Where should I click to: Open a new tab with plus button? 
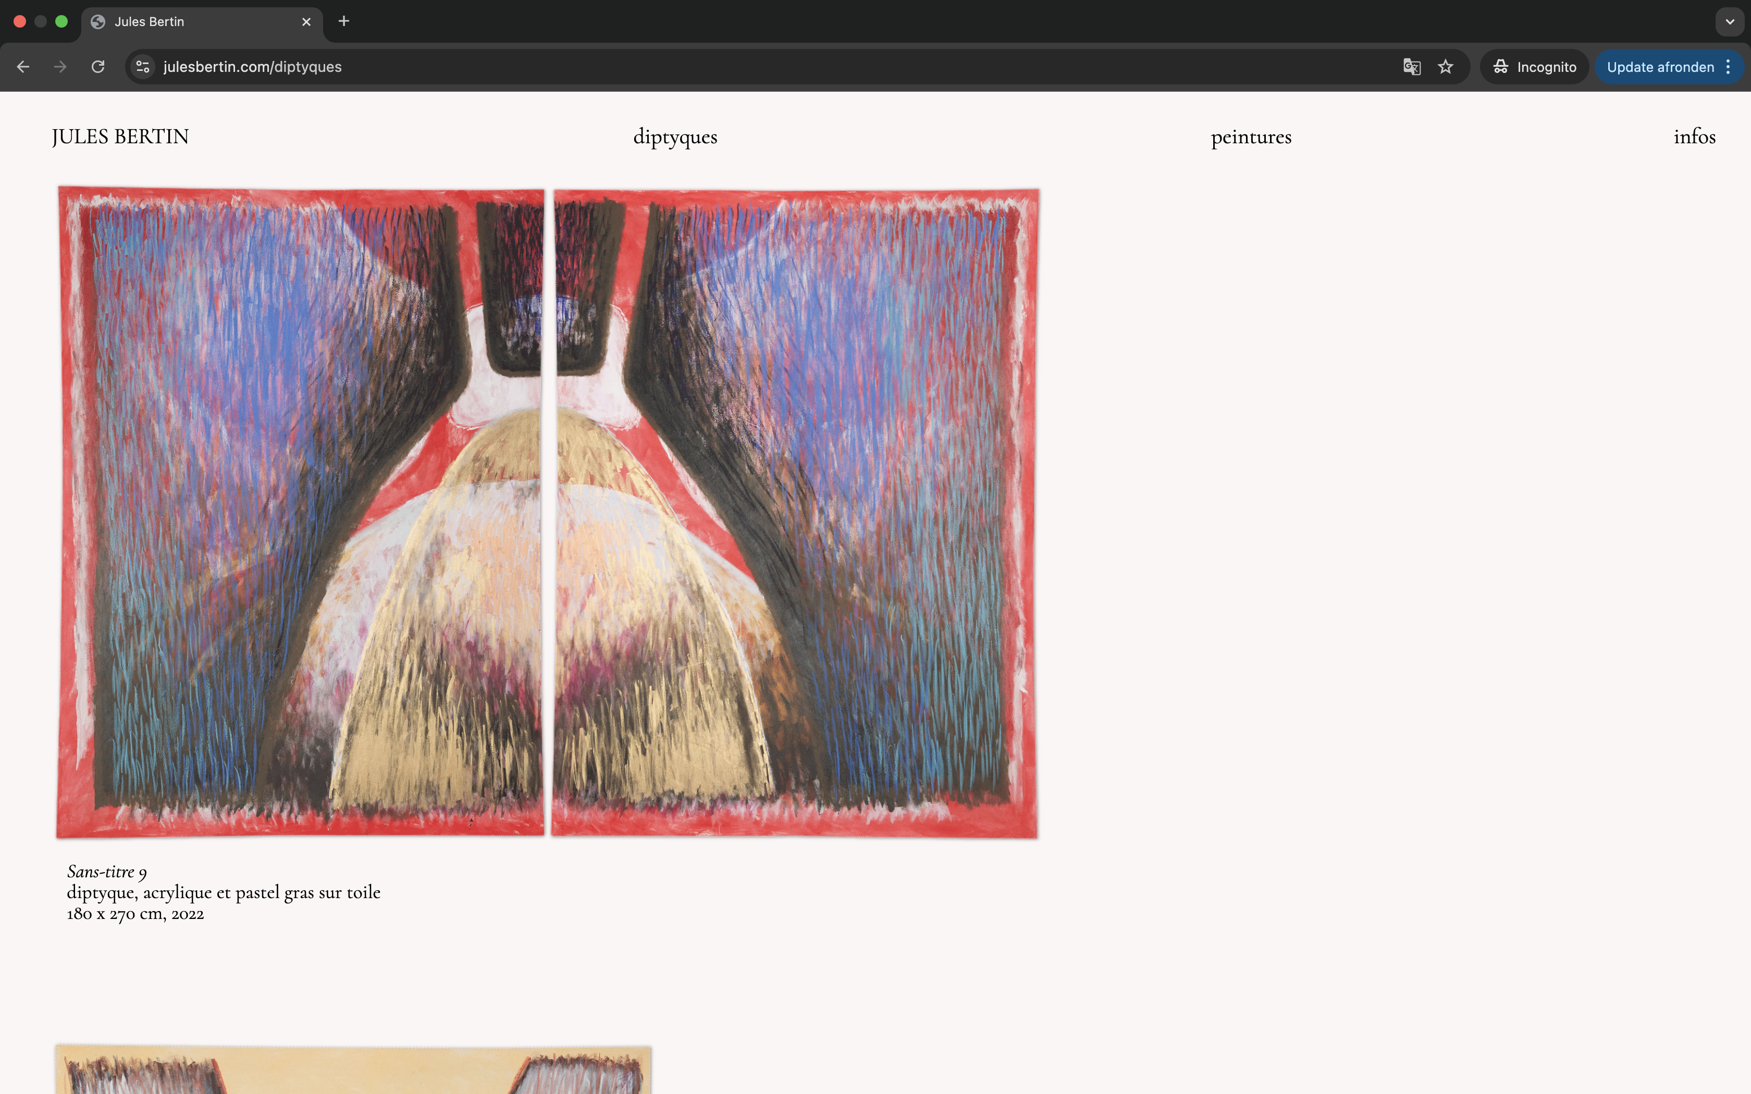(x=344, y=22)
